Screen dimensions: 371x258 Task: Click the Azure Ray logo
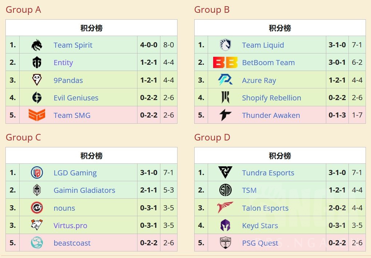225,80
